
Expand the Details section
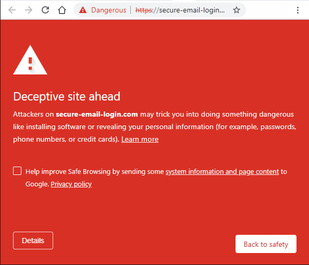[33, 241]
